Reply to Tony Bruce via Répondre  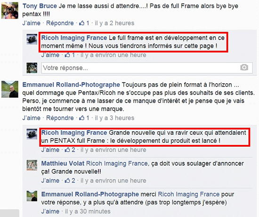click(x=60, y=23)
